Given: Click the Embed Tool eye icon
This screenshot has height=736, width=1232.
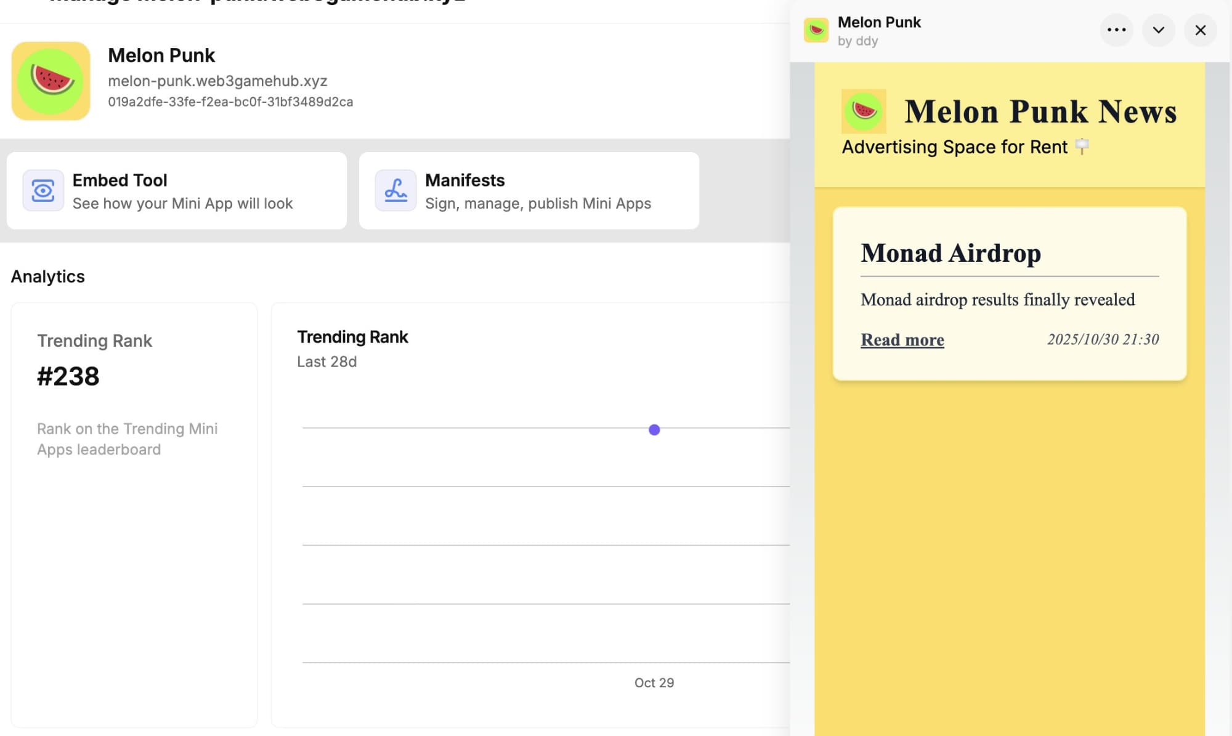Looking at the screenshot, I should [x=43, y=190].
